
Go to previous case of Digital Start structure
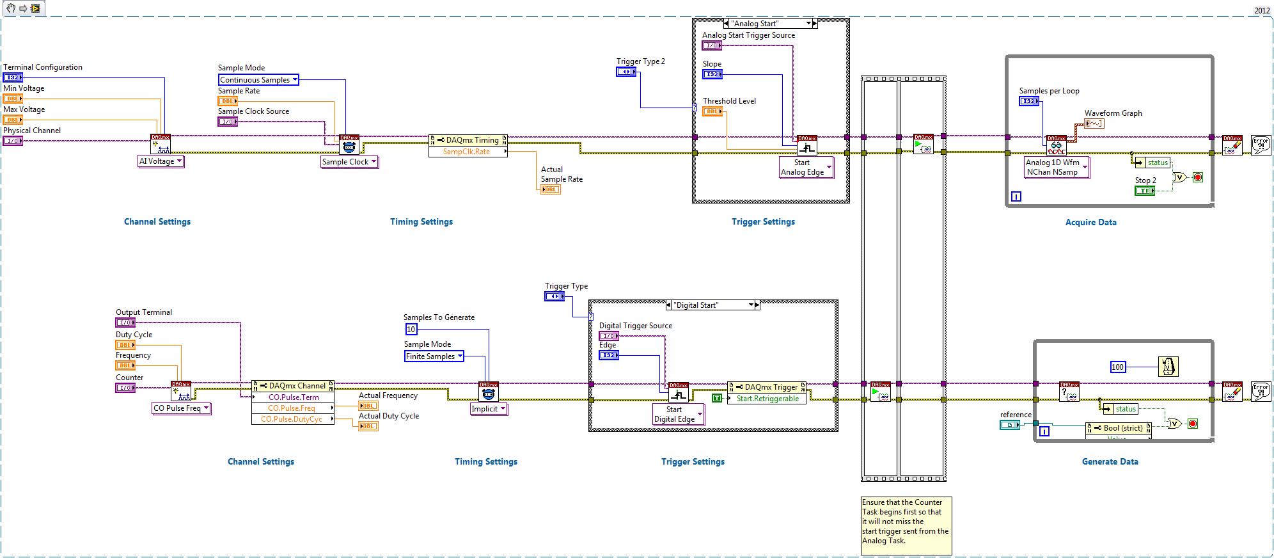click(669, 305)
